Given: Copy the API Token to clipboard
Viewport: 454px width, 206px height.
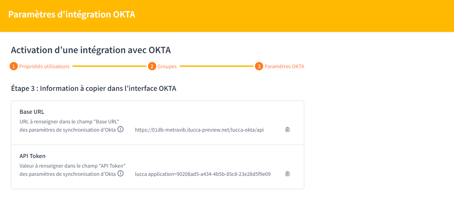Looking at the screenshot, I should pos(287,174).
